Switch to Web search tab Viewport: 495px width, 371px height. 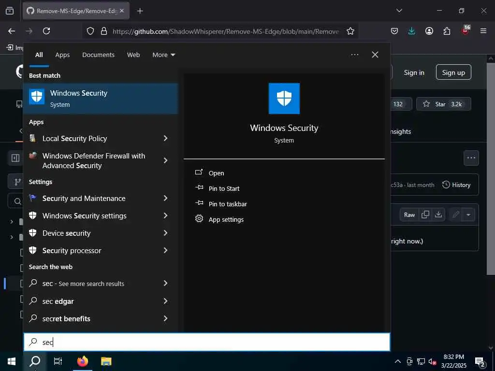(x=133, y=55)
